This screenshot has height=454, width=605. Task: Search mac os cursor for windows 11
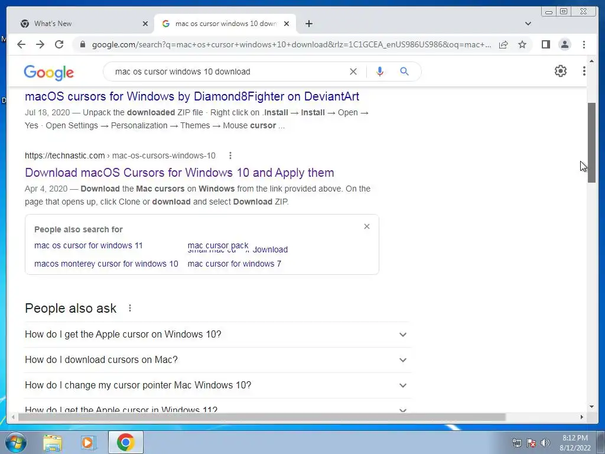click(x=89, y=245)
